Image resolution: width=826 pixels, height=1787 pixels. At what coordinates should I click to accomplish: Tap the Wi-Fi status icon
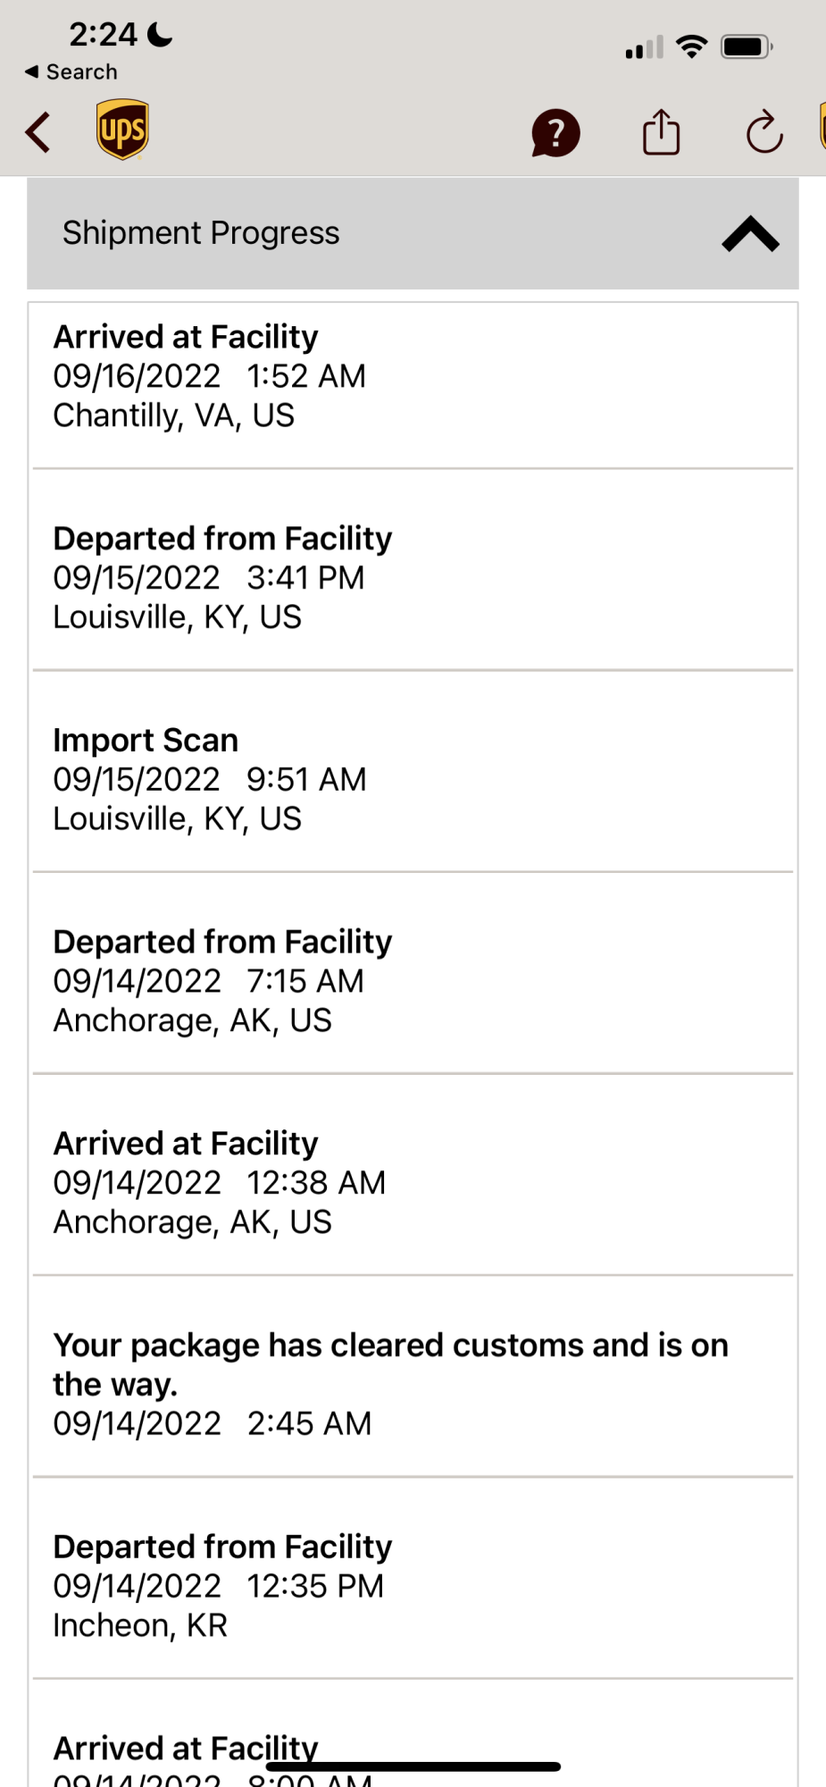pos(691,46)
